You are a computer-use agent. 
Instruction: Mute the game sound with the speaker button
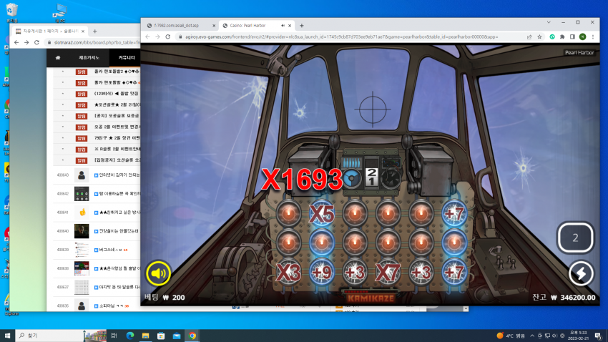[x=158, y=273]
